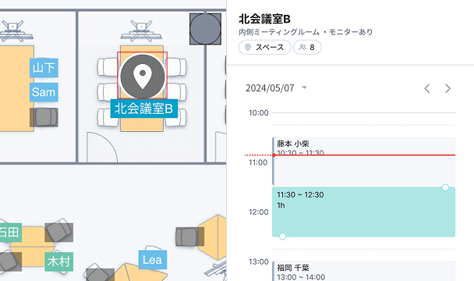
Task: Select the 石田 seat label
Action: [10, 233]
